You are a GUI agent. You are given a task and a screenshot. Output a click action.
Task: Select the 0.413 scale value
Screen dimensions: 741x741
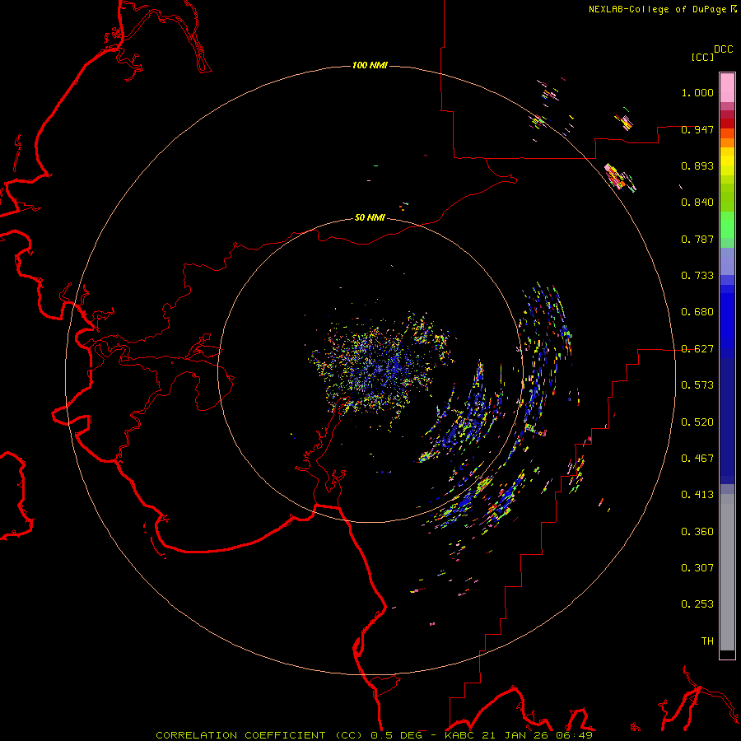coord(697,495)
